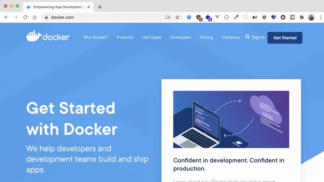324x182 pixels.
Task: Click the Get Started button
Action: 285,38
